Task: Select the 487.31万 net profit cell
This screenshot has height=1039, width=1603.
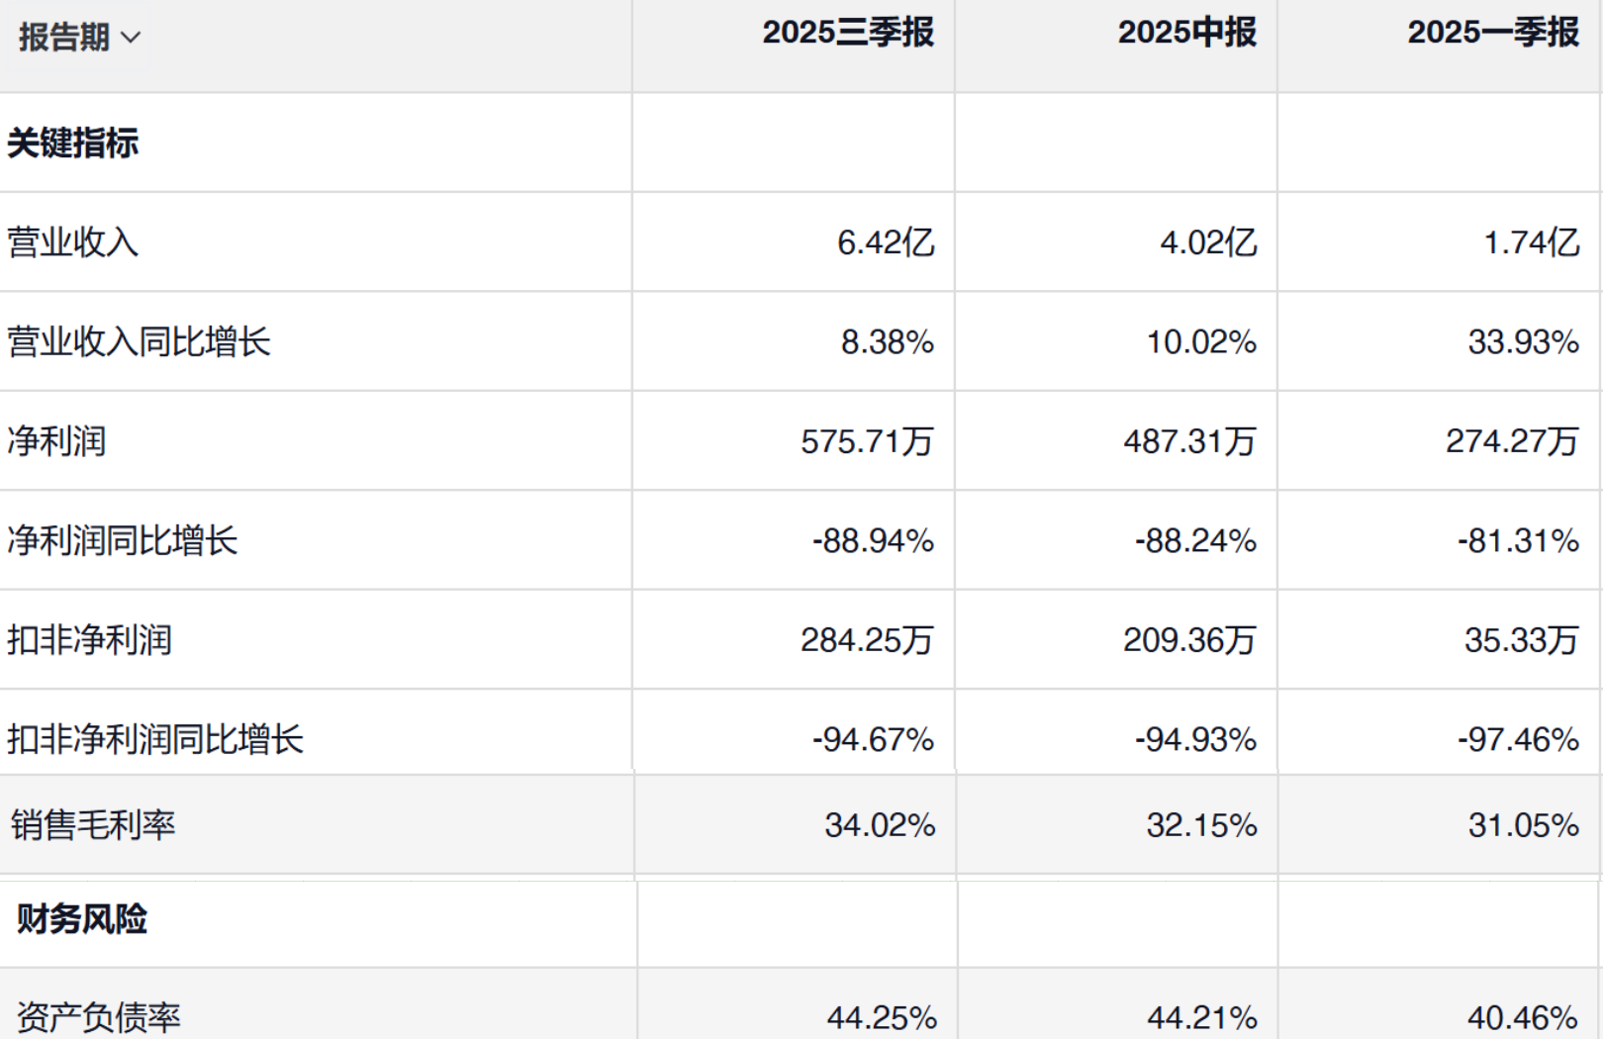Action: pos(1189,441)
